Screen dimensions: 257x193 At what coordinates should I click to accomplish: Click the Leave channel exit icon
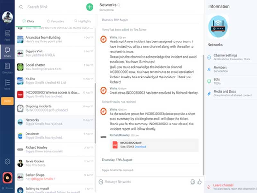coord(209,187)
